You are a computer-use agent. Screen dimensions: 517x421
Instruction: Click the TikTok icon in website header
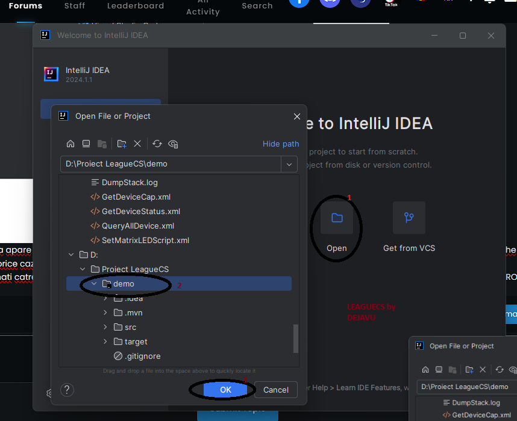[390, 2]
